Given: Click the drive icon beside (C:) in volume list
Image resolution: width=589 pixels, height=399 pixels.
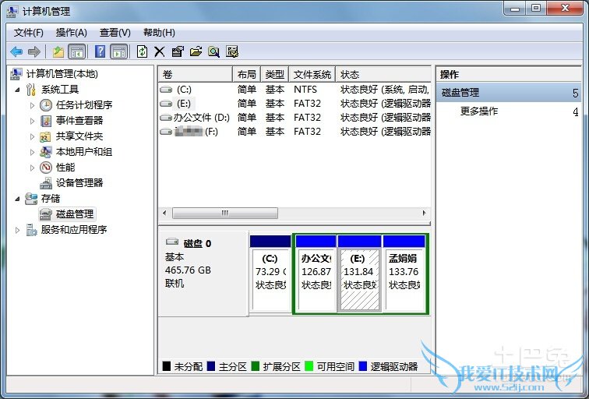Looking at the screenshot, I should coord(166,90).
